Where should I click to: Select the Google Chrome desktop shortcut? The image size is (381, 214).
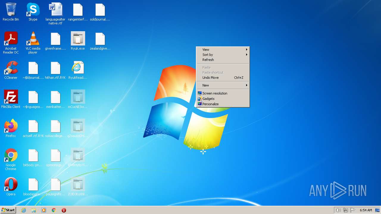[x=11, y=159]
